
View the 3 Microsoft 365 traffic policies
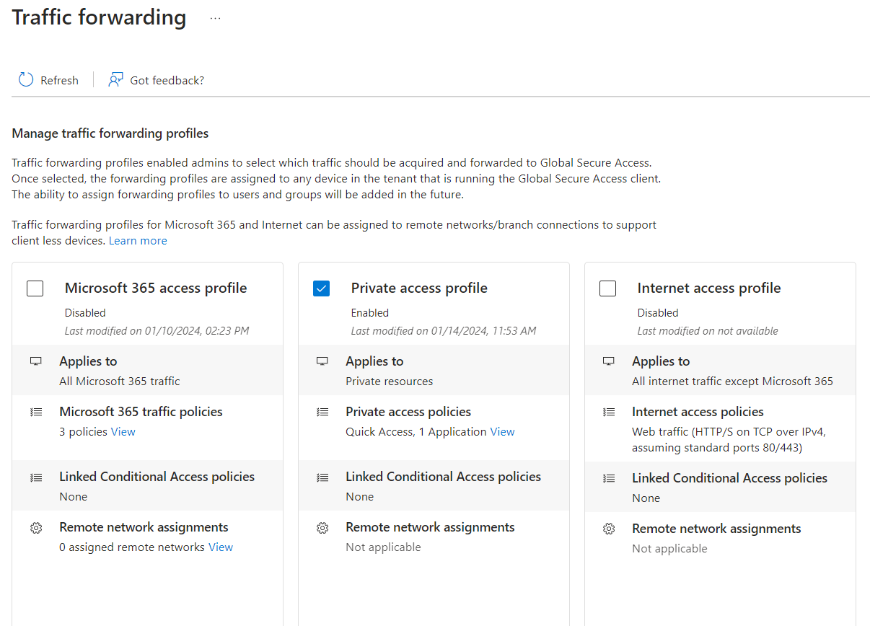click(123, 432)
